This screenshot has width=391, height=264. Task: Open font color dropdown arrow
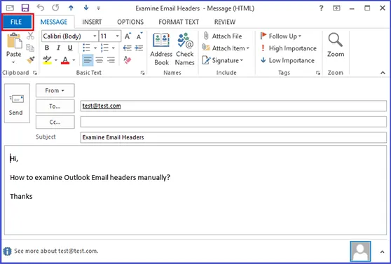(x=74, y=60)
